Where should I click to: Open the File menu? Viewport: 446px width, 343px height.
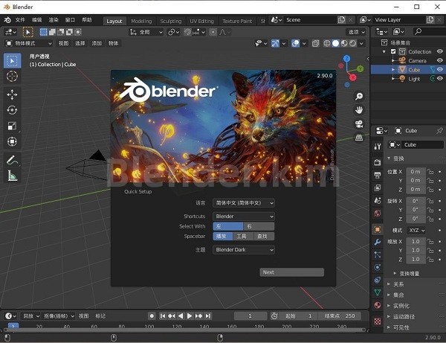coord(20,20)
